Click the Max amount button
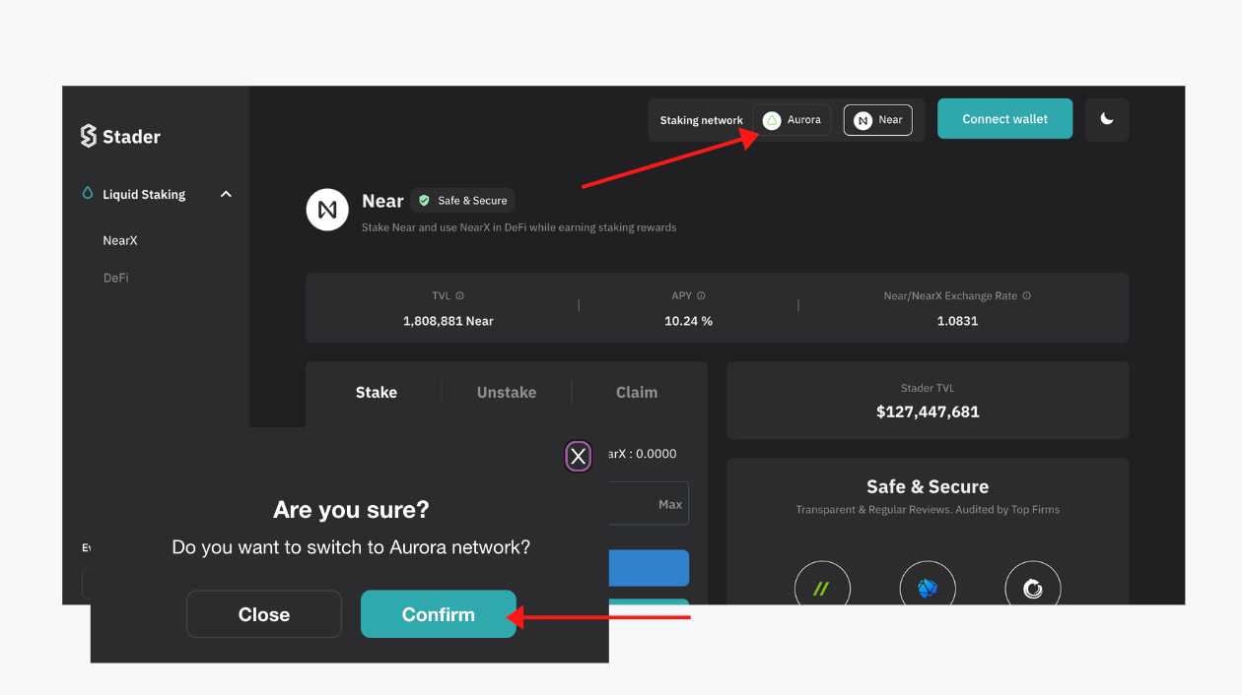The height and width of the screenshot is (695, 1242). click(670, 504)
